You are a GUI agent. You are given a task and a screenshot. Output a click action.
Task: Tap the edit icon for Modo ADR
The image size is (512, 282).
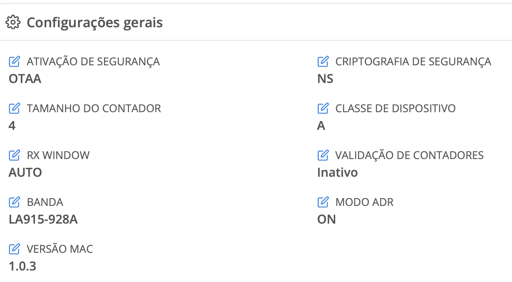pyautogui.click(x=323, y=202)
